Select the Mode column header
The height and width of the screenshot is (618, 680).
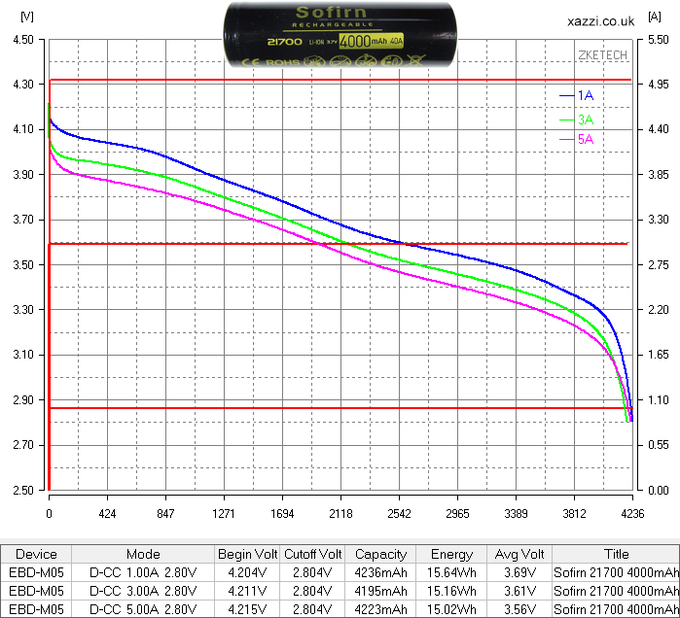[143, 554]
